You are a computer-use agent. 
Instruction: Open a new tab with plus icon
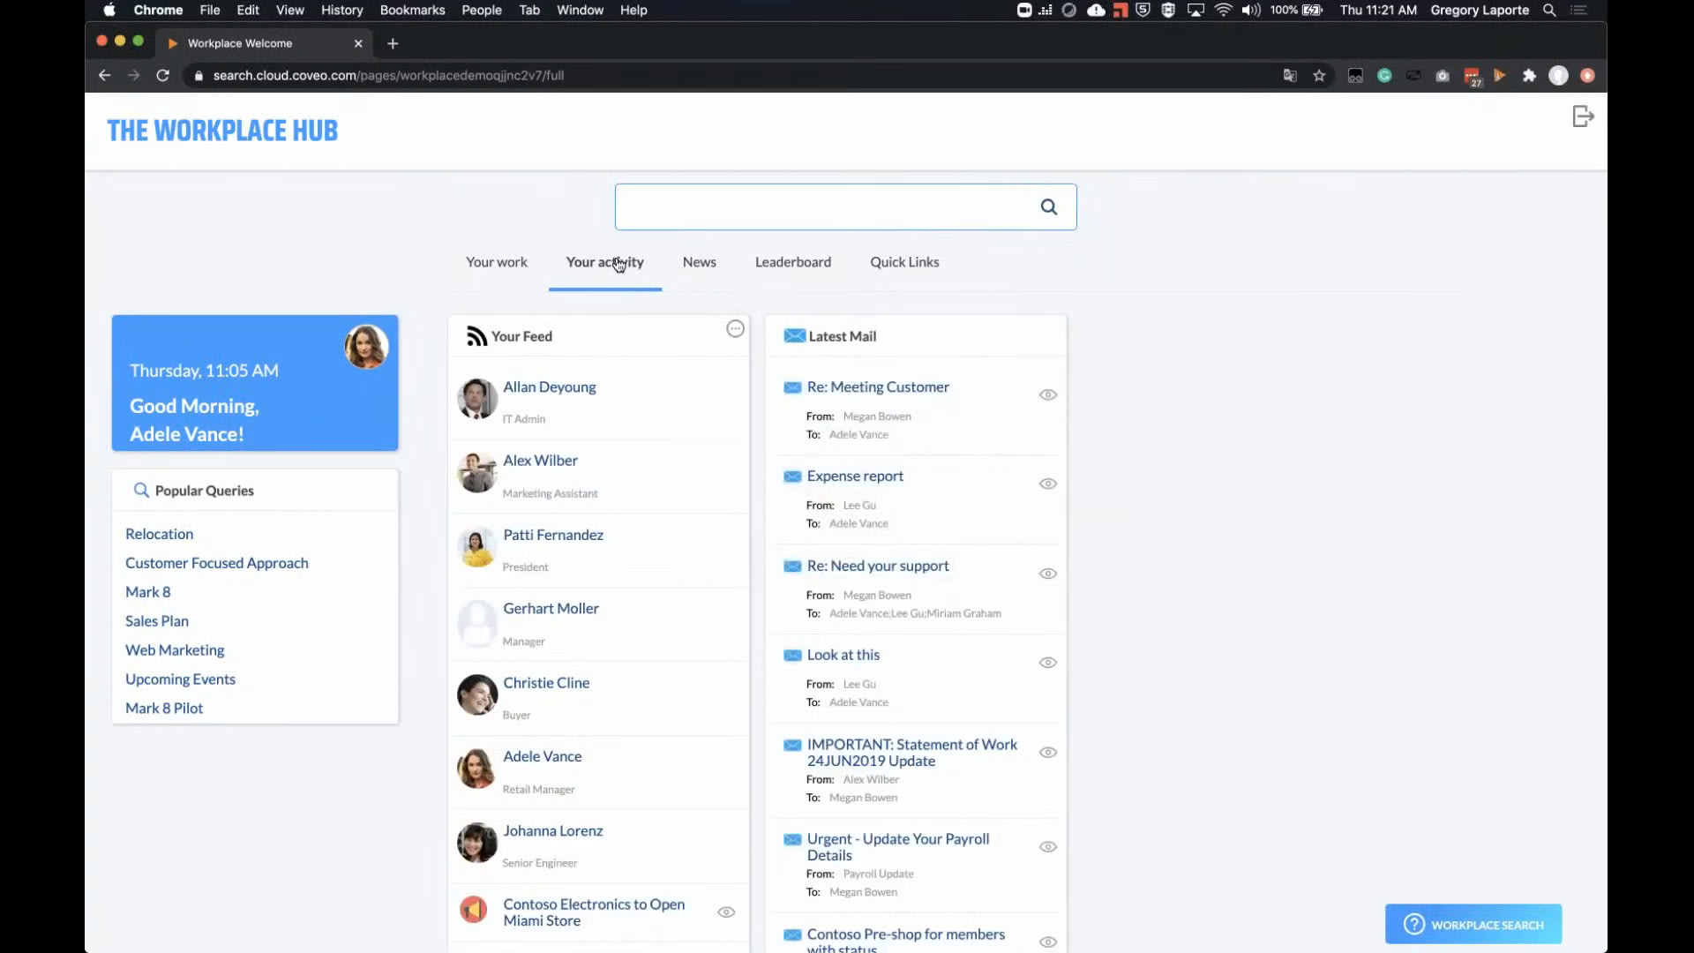click(x=393, y=43)
